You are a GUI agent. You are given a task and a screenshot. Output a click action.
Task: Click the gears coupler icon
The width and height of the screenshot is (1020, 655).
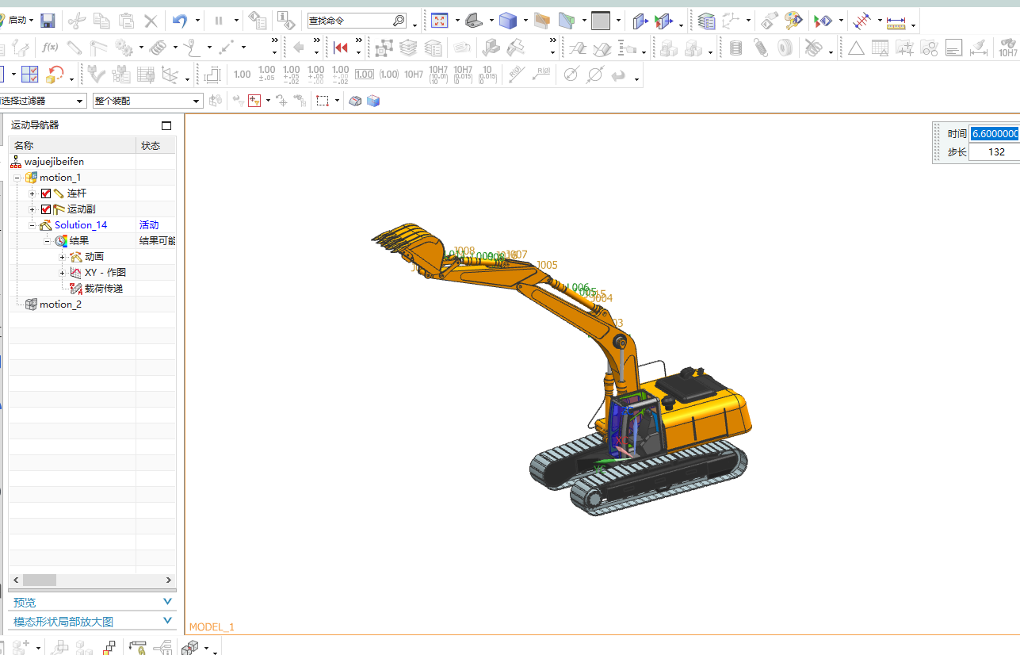click(x=124, y=48)
